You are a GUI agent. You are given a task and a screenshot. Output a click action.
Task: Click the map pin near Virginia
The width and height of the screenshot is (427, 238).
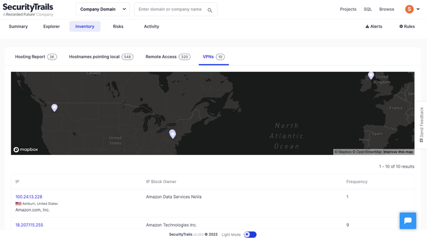pos(172,134)
